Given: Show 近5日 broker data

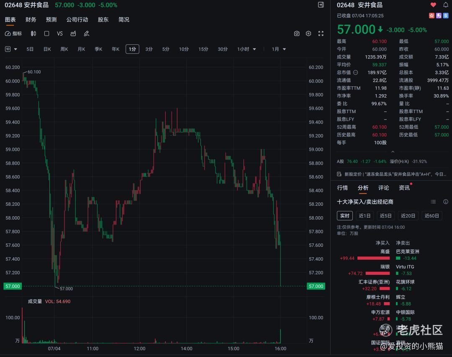Looking at the screenshot, I should 386,216.
